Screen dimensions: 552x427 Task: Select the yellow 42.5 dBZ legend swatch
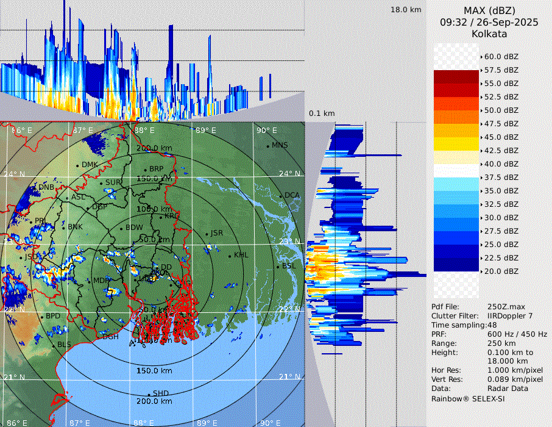pos(456,143)
